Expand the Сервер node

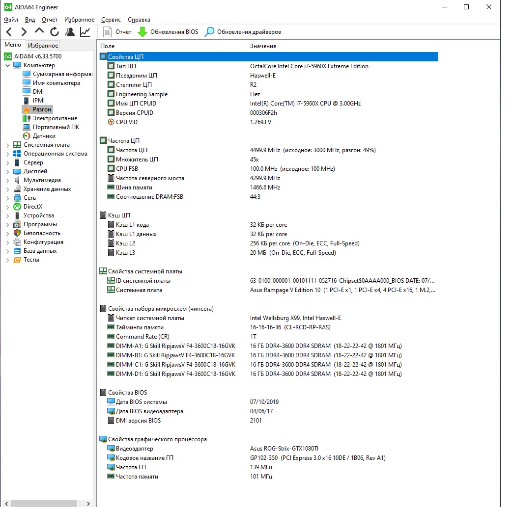click(7, 162)
